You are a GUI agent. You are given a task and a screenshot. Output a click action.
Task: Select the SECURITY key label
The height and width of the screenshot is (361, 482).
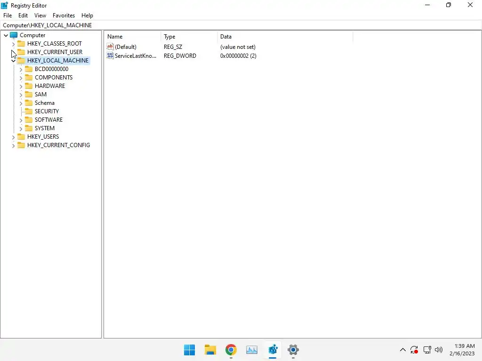coord(47,111)
